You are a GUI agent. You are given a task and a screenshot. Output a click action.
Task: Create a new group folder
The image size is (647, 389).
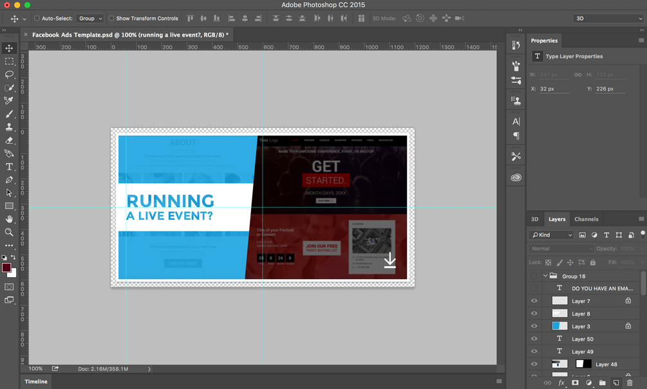coord(602,383)
